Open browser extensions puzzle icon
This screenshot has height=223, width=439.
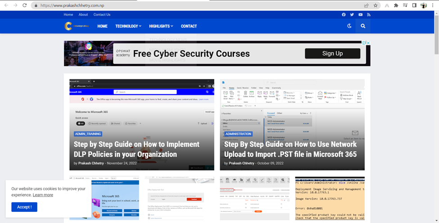coord(396,5)
